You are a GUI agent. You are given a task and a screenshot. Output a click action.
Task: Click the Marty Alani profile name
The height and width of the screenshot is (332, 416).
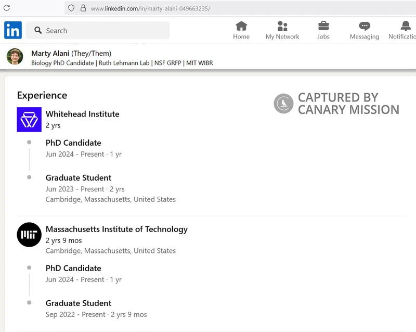coord(50,54)
